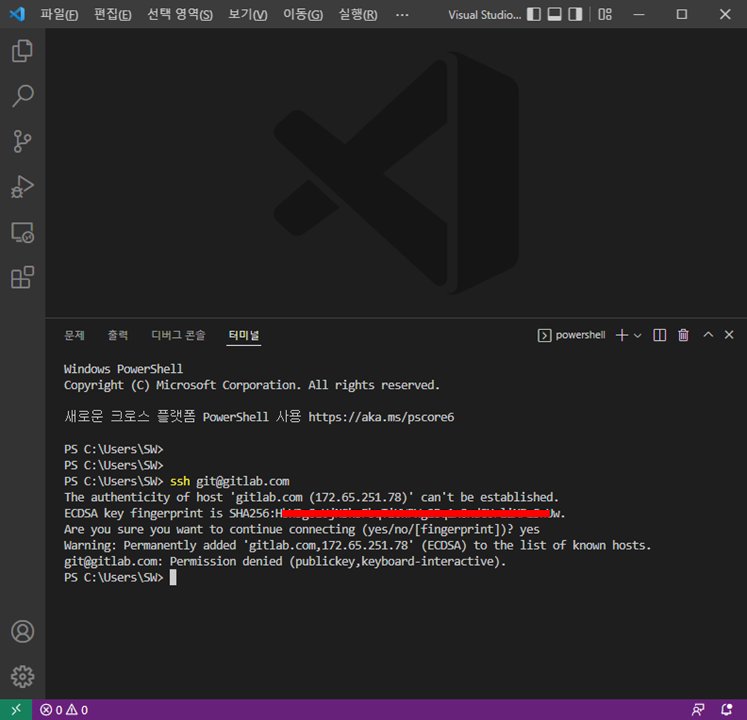Viewport: 747px width, 720px height.
Task: Toggle the secondary side bar layout icon
Action: 576,14
